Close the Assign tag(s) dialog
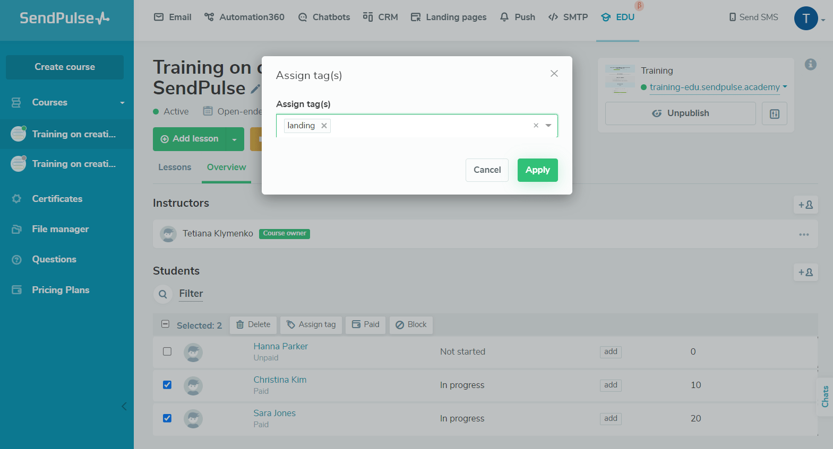Screen dimensions: 833x449 554,74
